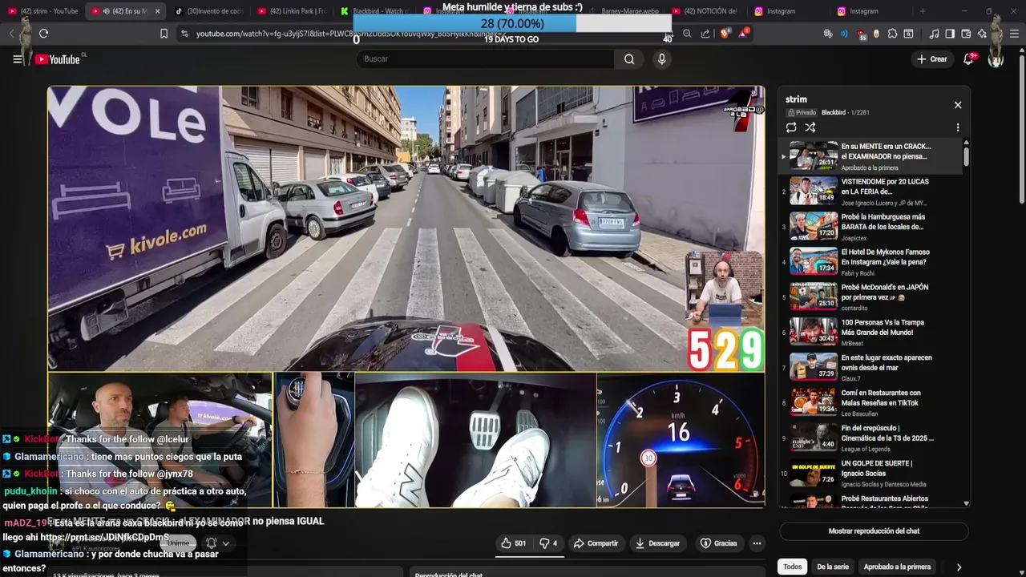Open the YouTube account avatar menu

point(996,59)
